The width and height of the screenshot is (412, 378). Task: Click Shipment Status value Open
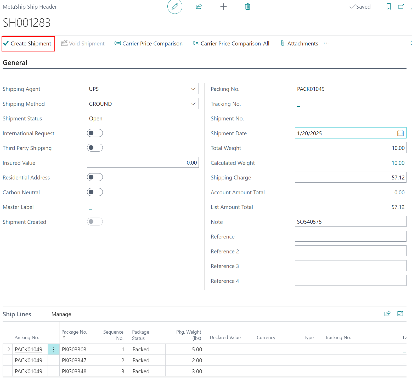click(96, 119)
